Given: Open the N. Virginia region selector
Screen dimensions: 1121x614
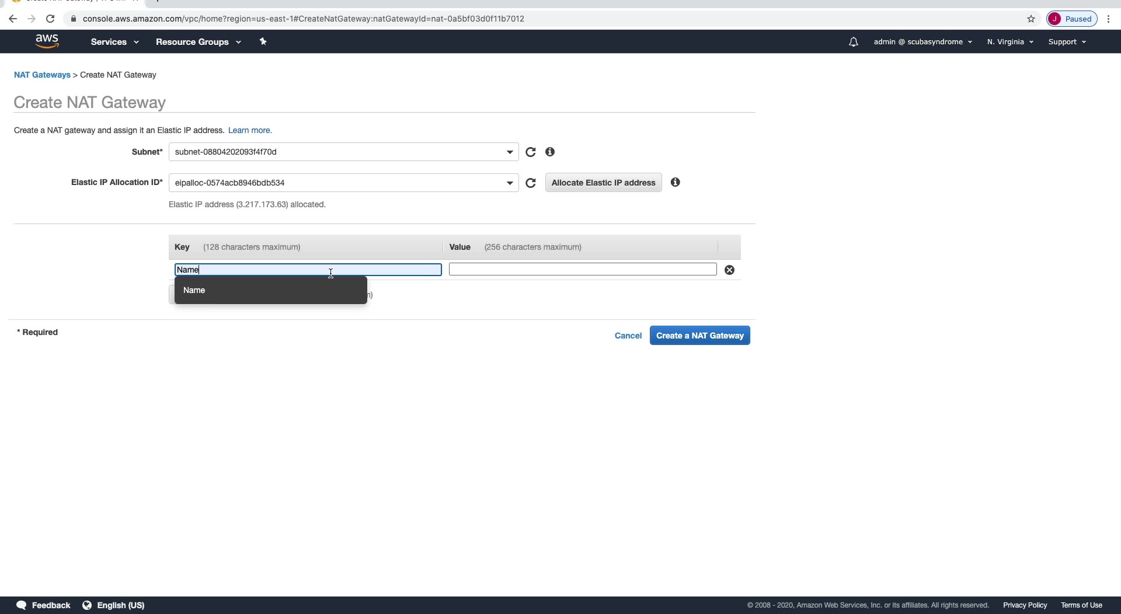Looking at the screenshot, I should tap(1010, 42).
